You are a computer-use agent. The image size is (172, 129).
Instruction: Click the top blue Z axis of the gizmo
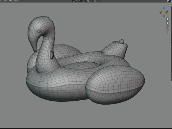[164, 8]
